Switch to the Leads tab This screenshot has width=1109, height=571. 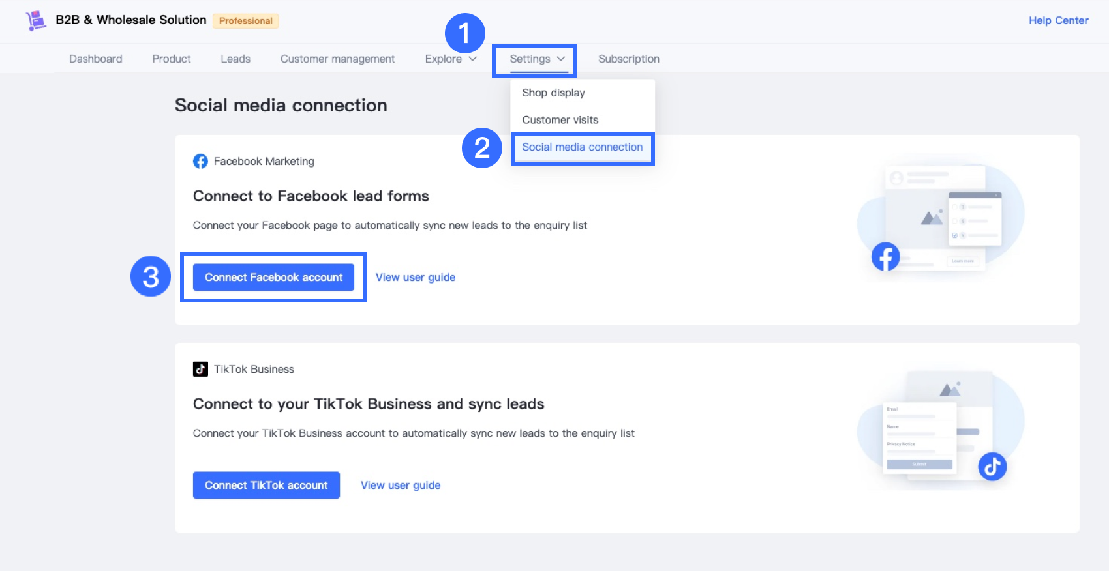pyautogui.click(x=235, y=59)
